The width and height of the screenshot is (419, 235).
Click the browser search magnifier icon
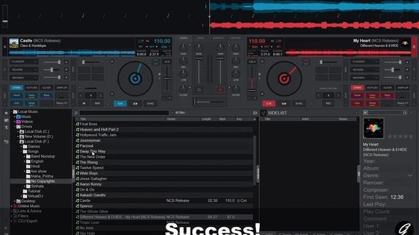click(x=76, y=113)
